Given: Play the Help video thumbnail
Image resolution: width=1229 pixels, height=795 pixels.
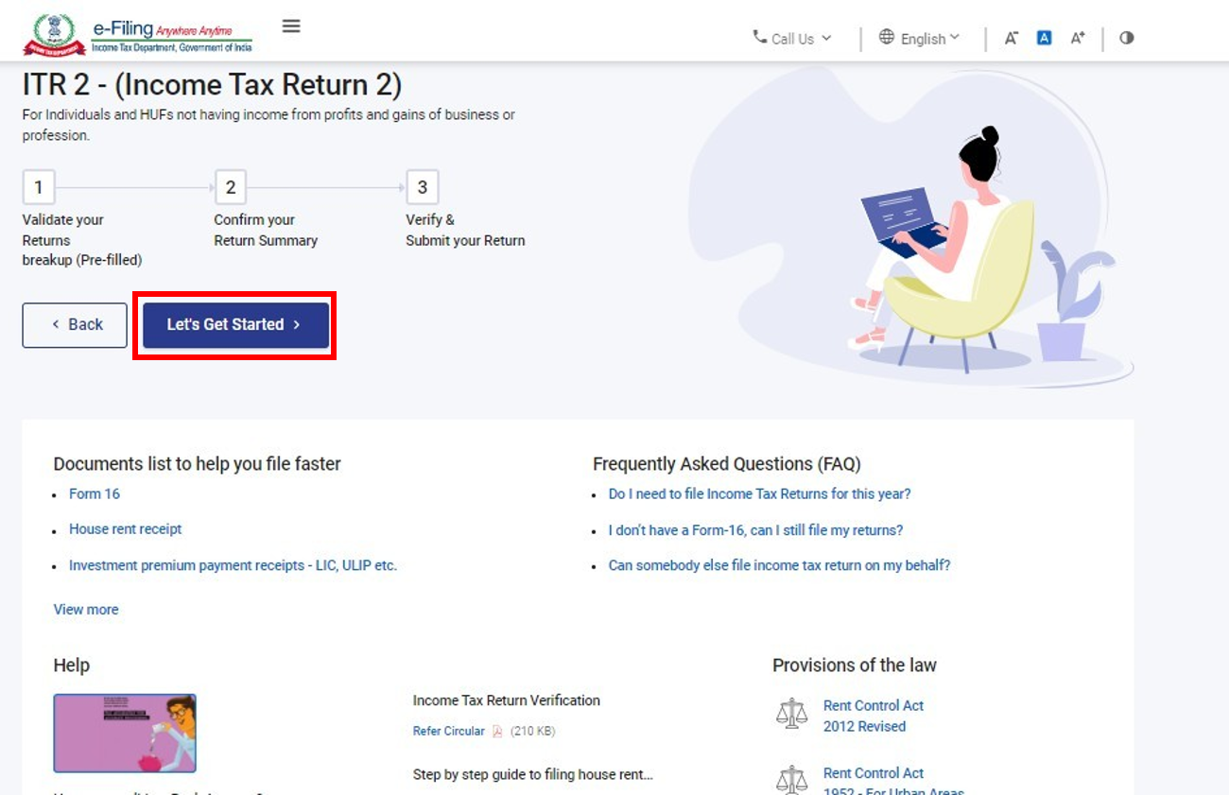Looking at the screenshot, I should pos(125,734).
